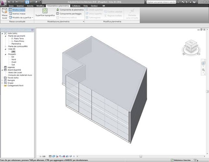Select the Superficie topografica tool
Viewport: 209px width, 162px height.
tap(45, 11)
